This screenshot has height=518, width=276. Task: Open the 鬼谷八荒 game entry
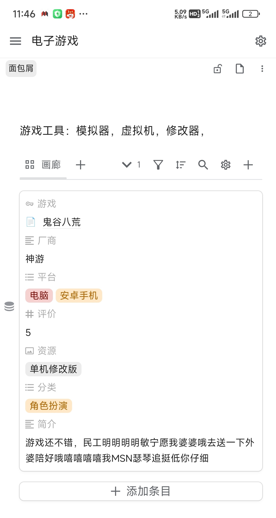coord(62,222)
